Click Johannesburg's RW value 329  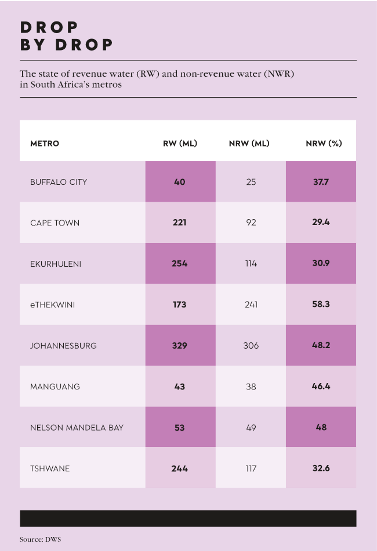[180, 346]
